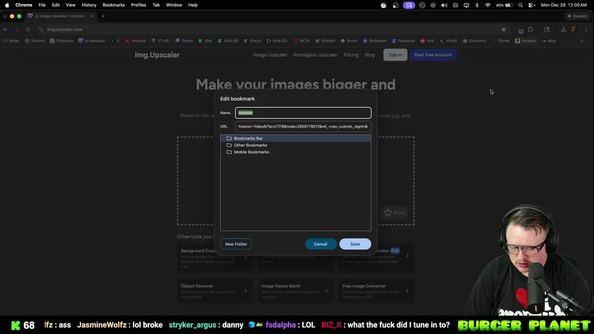Open the volume menu bar icon
594x334 pixels.
tap(444, 5)
